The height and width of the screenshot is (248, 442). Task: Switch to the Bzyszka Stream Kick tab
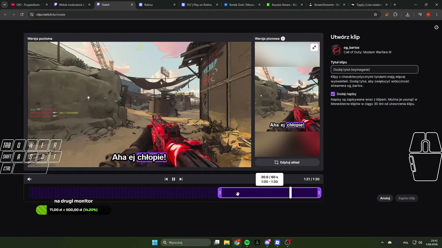coord(285,5)
